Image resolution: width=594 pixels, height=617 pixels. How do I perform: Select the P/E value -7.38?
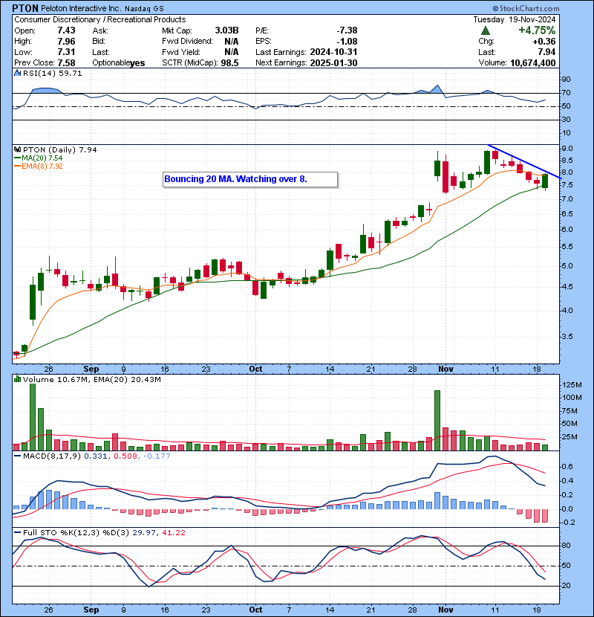point(347,30)
